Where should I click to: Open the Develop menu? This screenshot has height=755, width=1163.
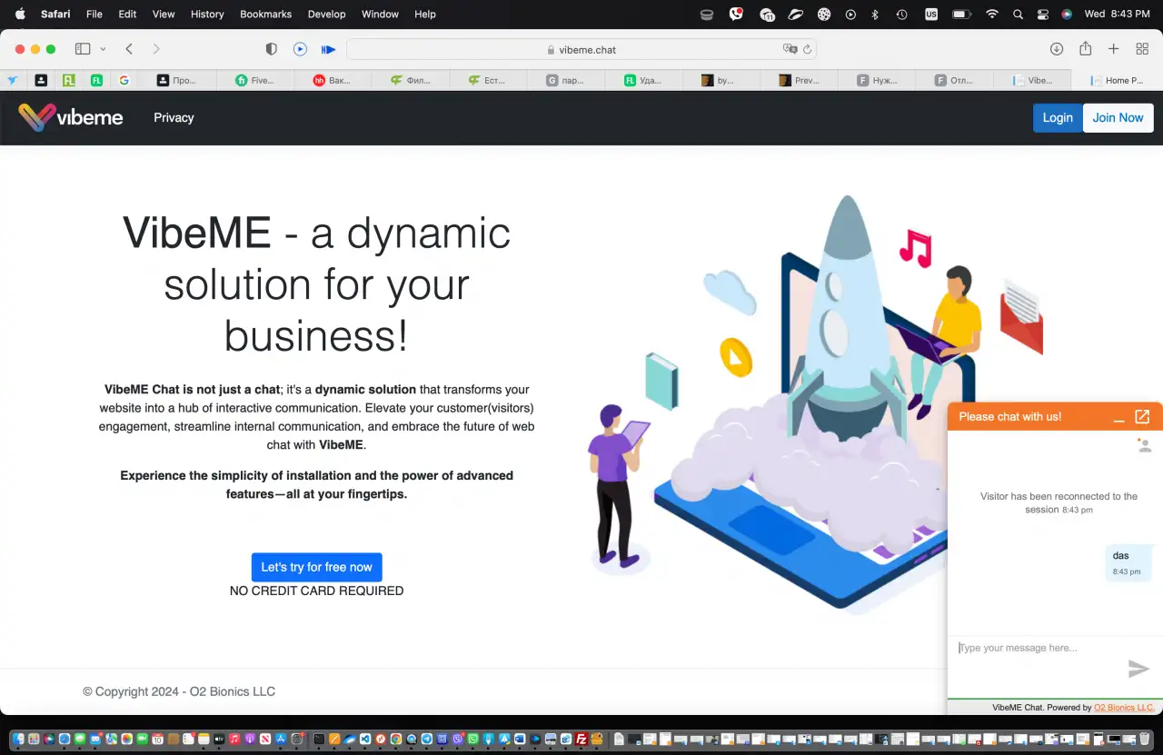click(326, 15)
